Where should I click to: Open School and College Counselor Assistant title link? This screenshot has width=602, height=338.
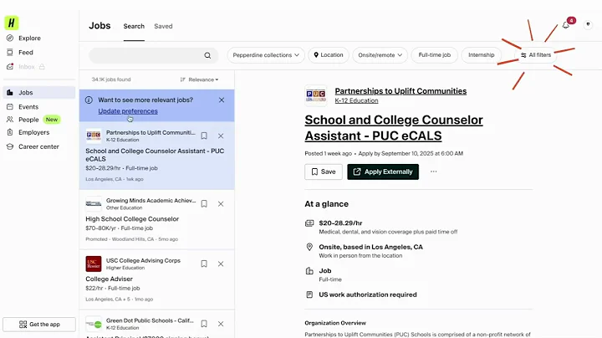click(x=394, y=128)
